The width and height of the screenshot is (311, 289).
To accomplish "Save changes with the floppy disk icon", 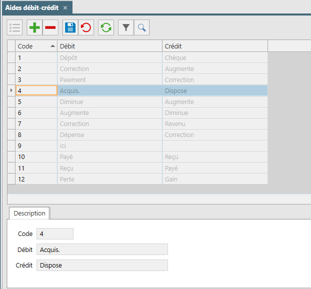I will tap(70, 27).
